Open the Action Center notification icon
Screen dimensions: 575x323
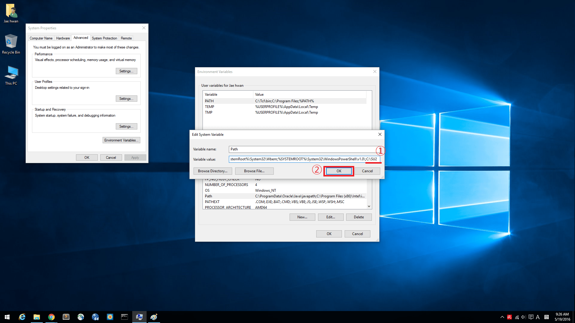pos(531,317)
